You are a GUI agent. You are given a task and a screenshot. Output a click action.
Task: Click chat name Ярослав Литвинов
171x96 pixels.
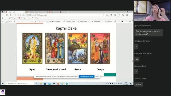coord(142,26)
